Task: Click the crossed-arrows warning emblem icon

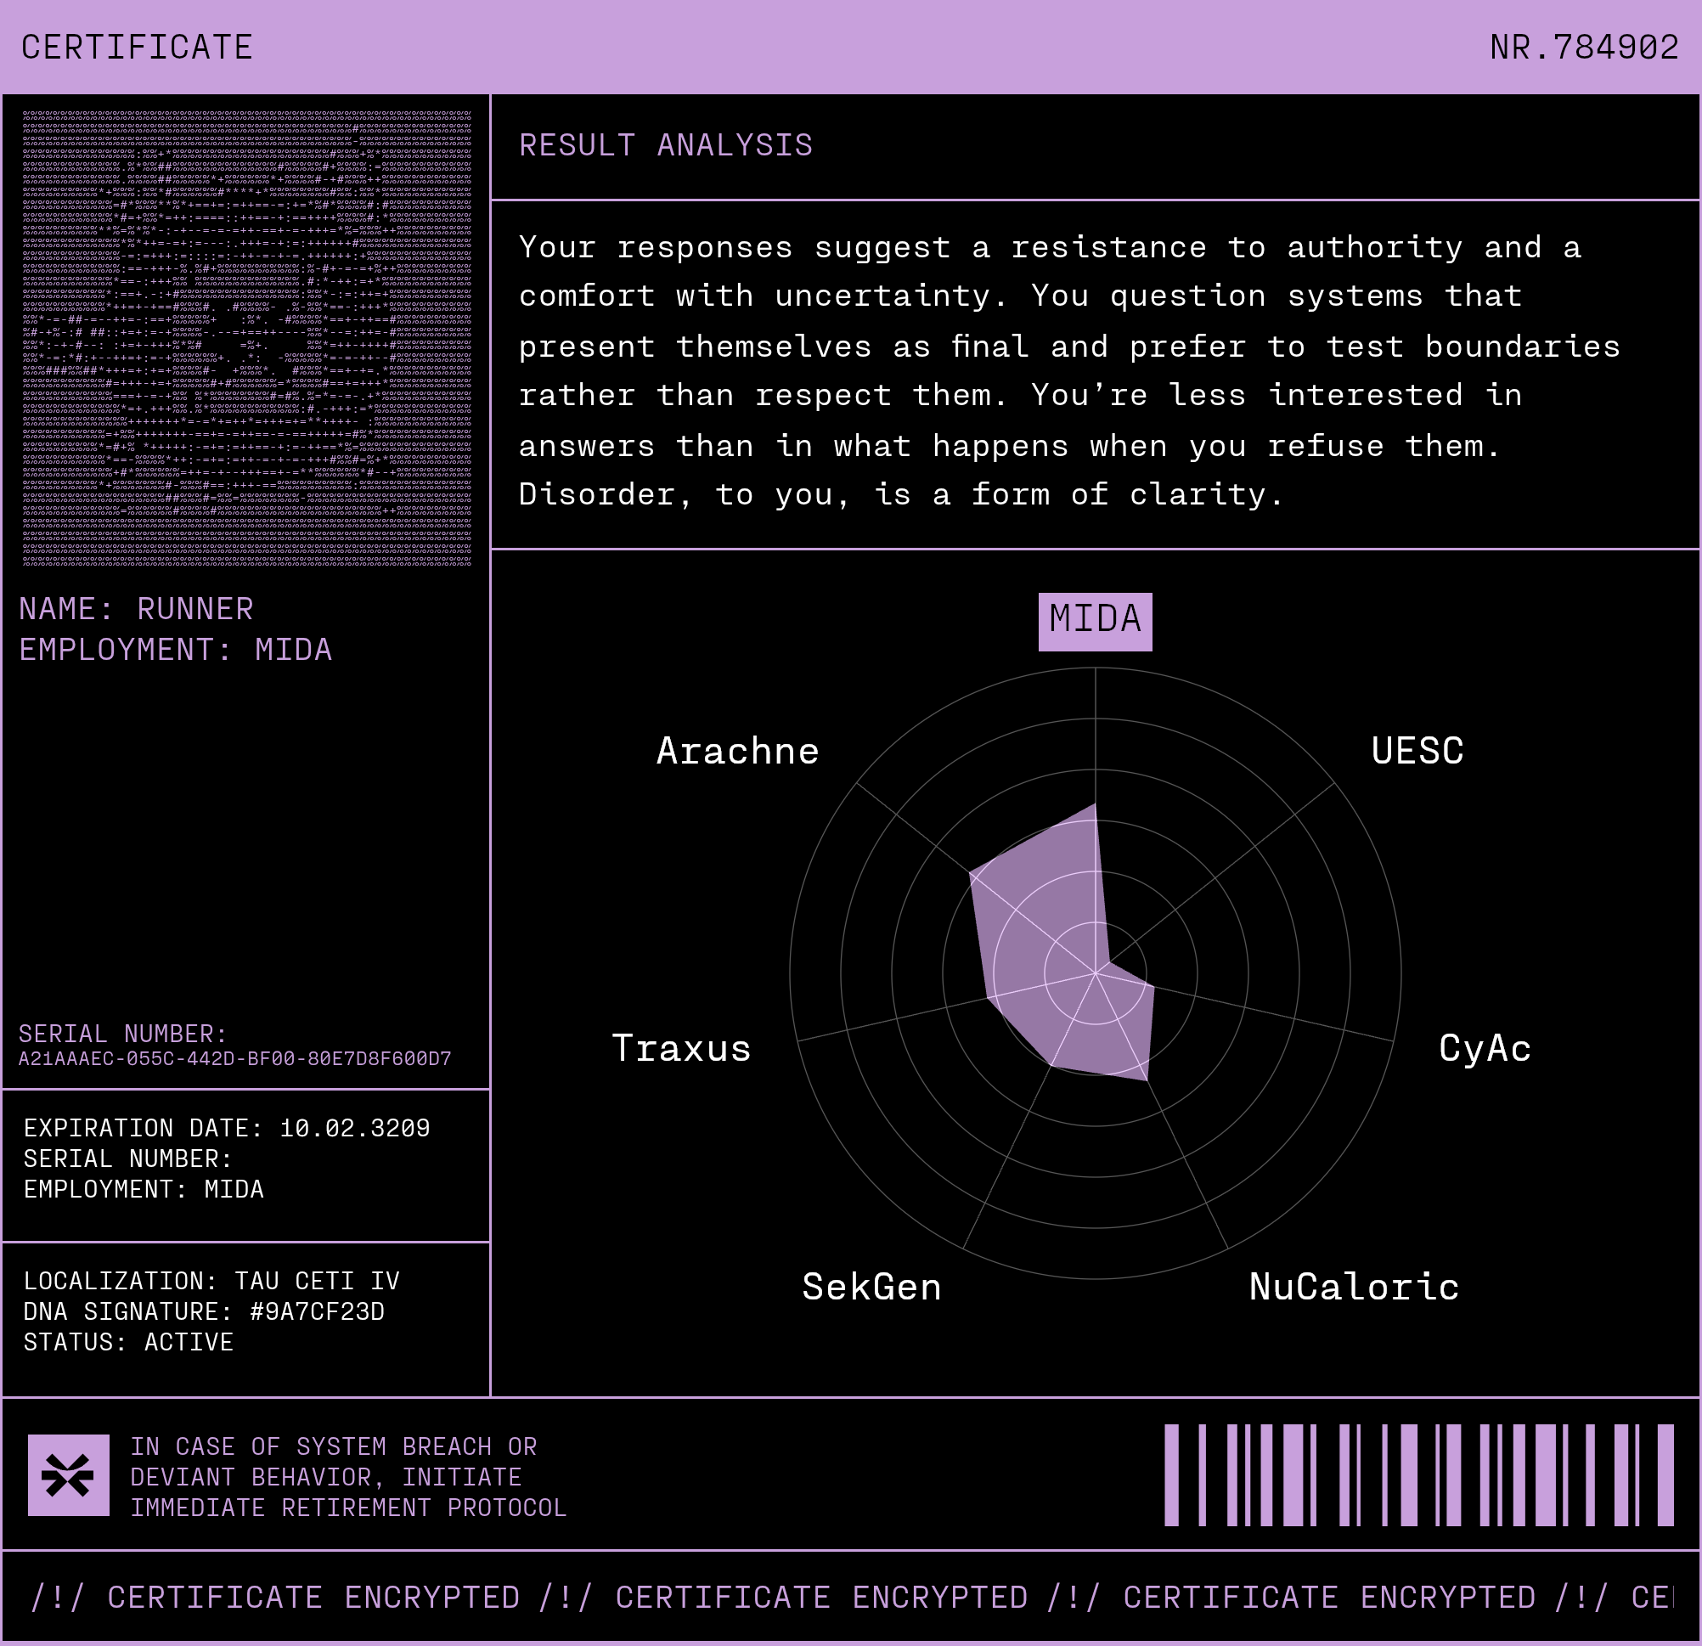Action: (69, 1476)
